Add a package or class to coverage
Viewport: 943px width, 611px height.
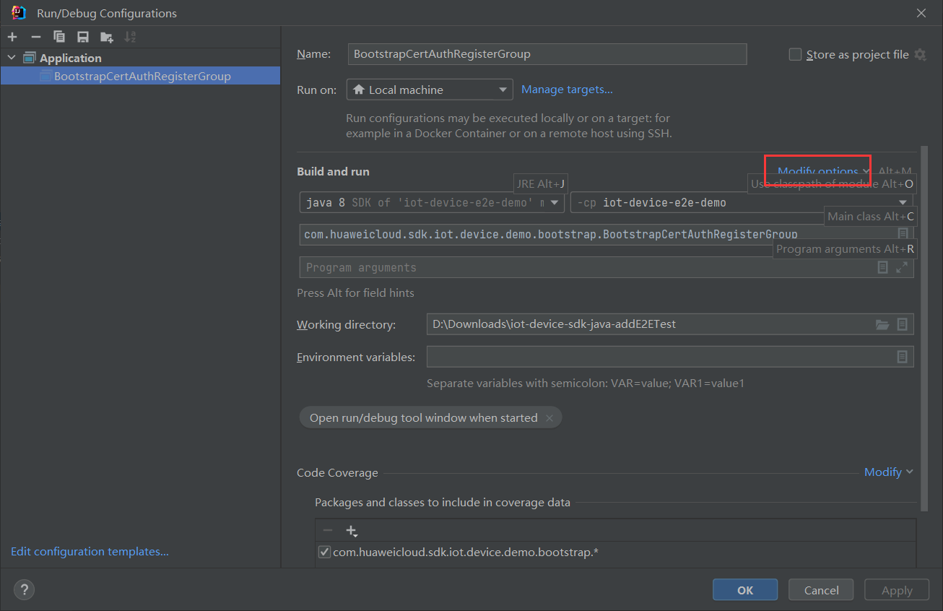click(x=352, y=531)
